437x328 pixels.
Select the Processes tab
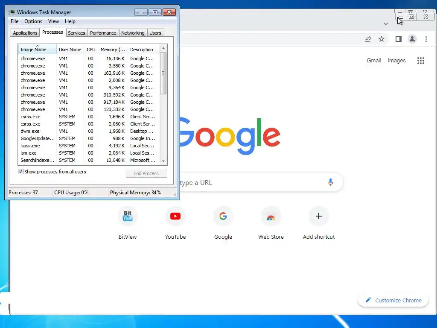(x=52, y=32)
